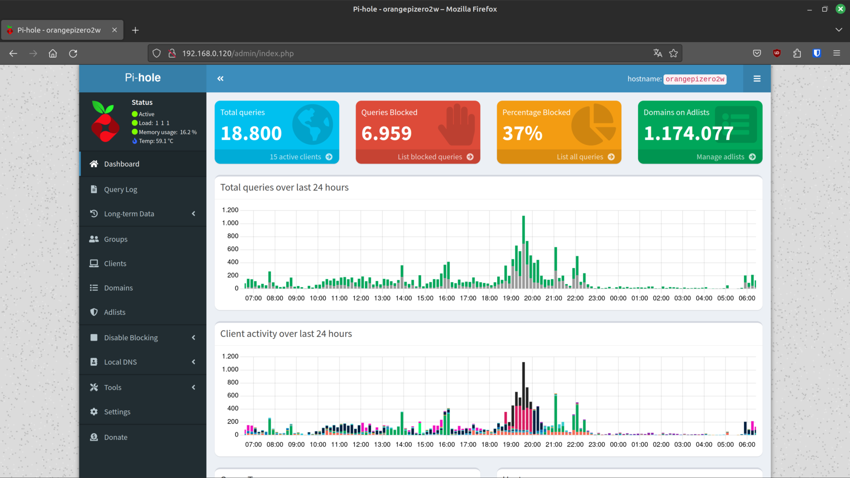
Task: Click the browser address bar
Action: coord(406,53)
